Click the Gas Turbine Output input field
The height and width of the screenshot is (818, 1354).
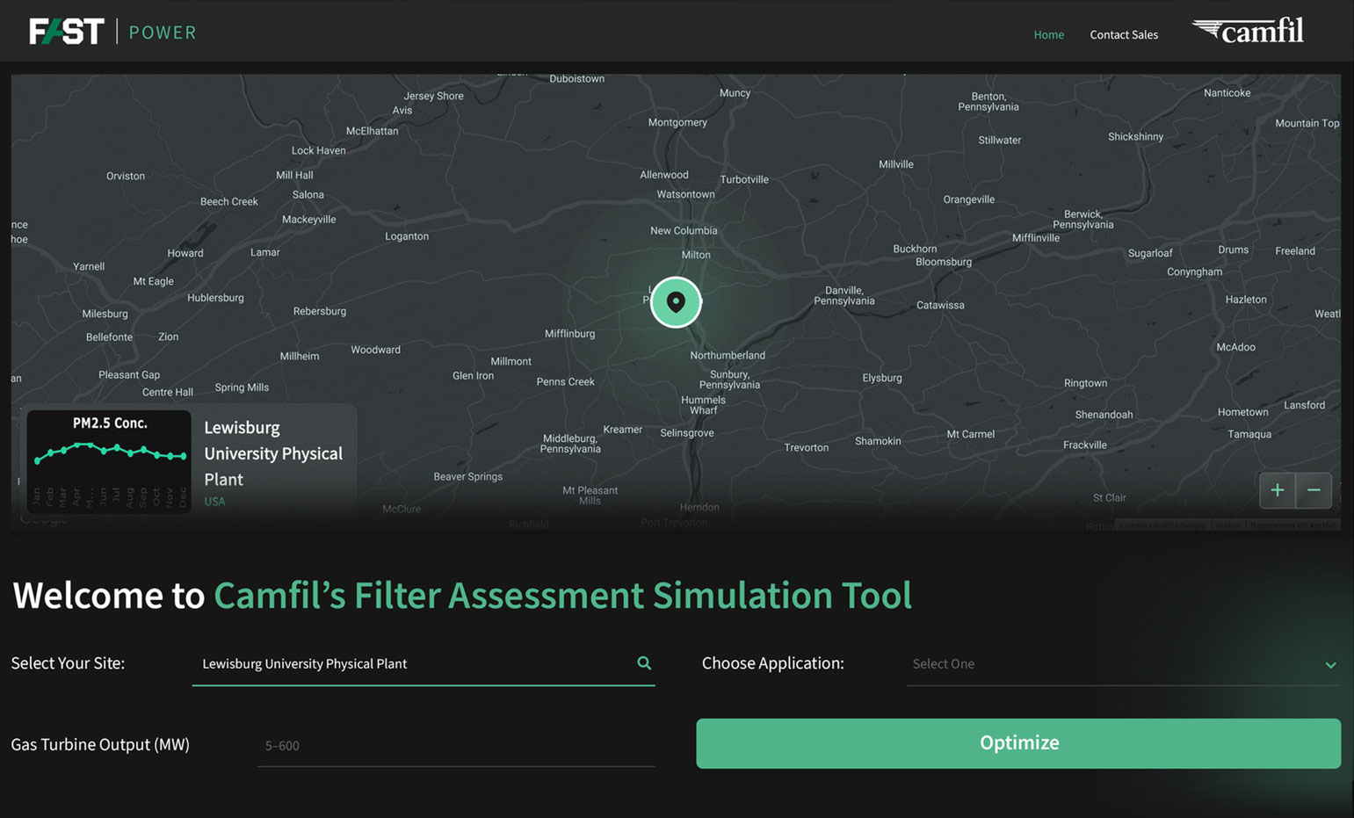point(455,746)
